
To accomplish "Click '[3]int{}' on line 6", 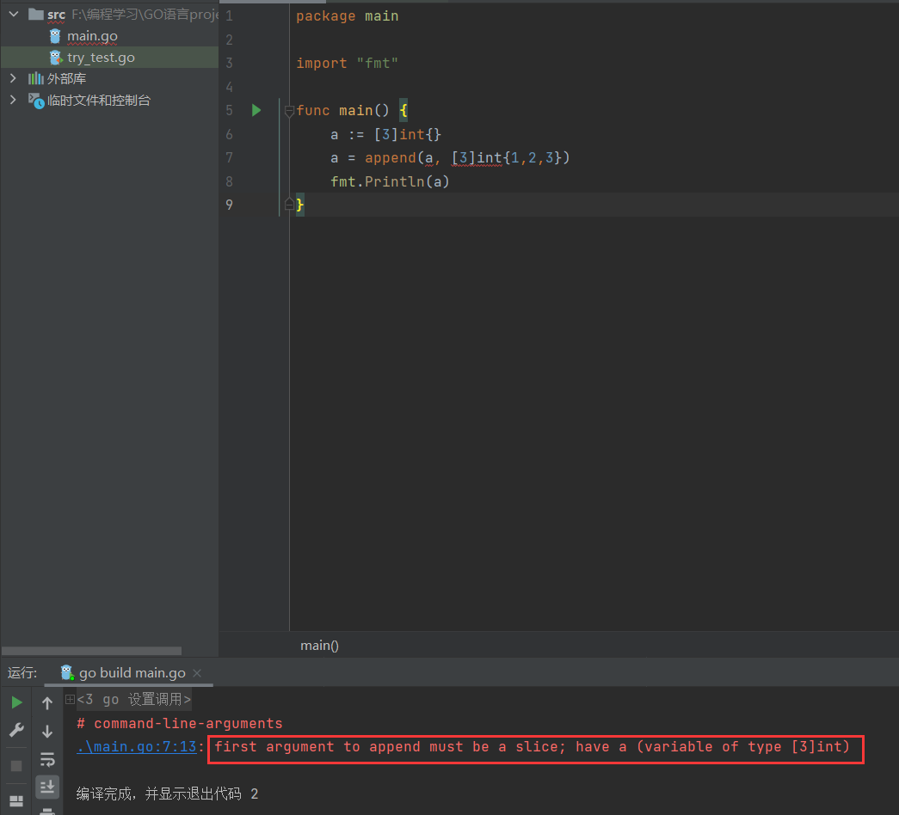I will click(x=408, y=134).
